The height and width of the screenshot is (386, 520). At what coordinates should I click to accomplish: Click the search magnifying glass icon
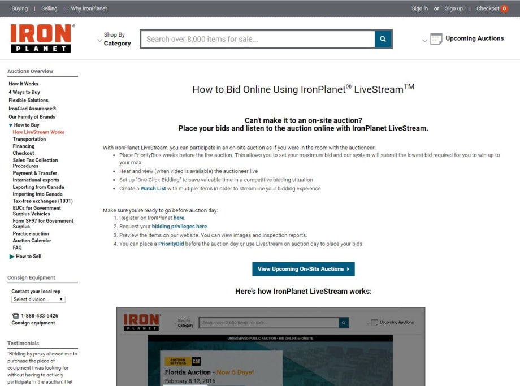[x=383, y=39]
